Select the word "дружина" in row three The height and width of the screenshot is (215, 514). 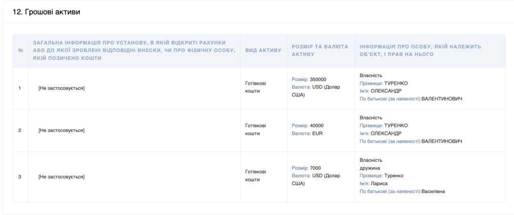(x=370, y=168)
